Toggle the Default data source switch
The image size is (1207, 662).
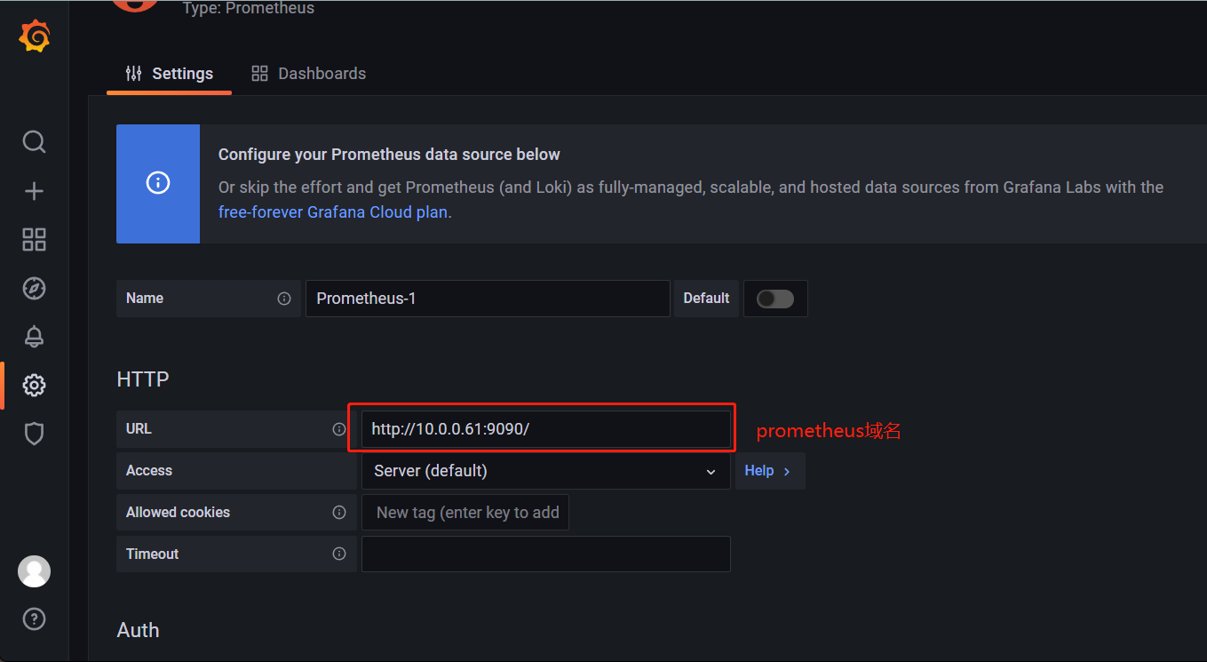[775, 299]
